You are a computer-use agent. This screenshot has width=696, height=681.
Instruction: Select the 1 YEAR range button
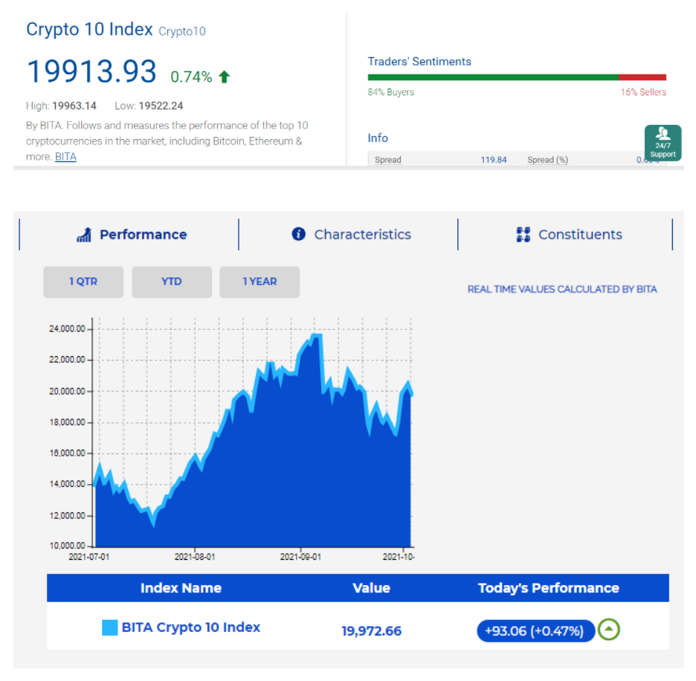[260, 282]
